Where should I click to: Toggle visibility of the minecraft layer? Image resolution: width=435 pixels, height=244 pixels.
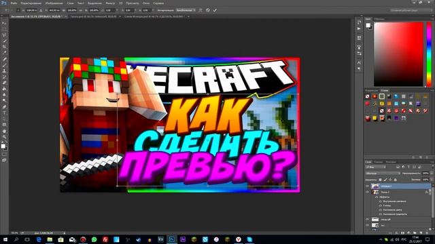367,220
